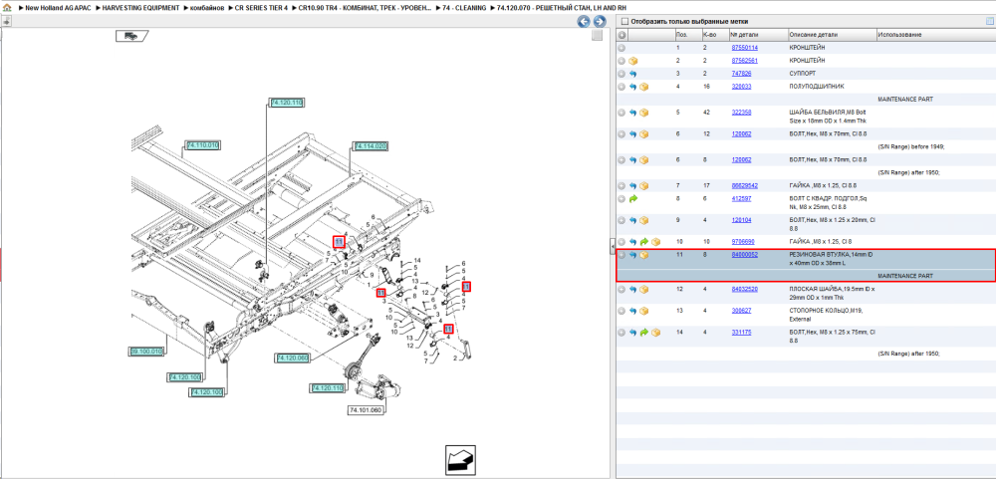Click the pin icon on the diagram toolbar

6,22
